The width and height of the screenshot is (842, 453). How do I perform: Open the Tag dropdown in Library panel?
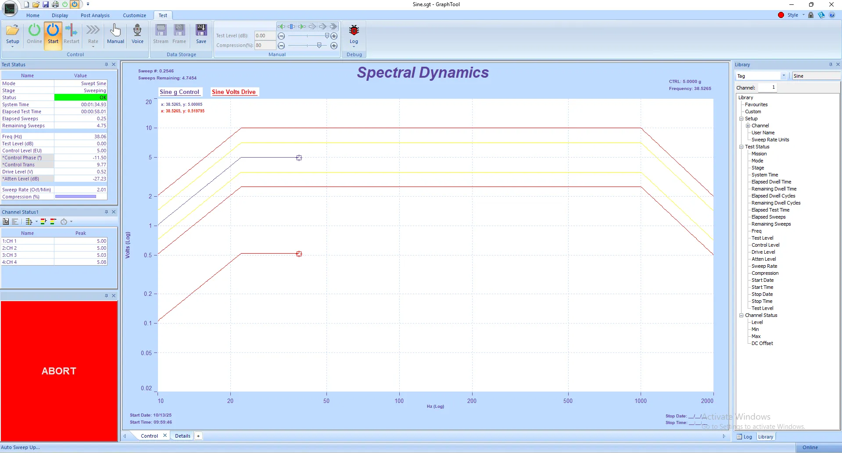(785, 75)
